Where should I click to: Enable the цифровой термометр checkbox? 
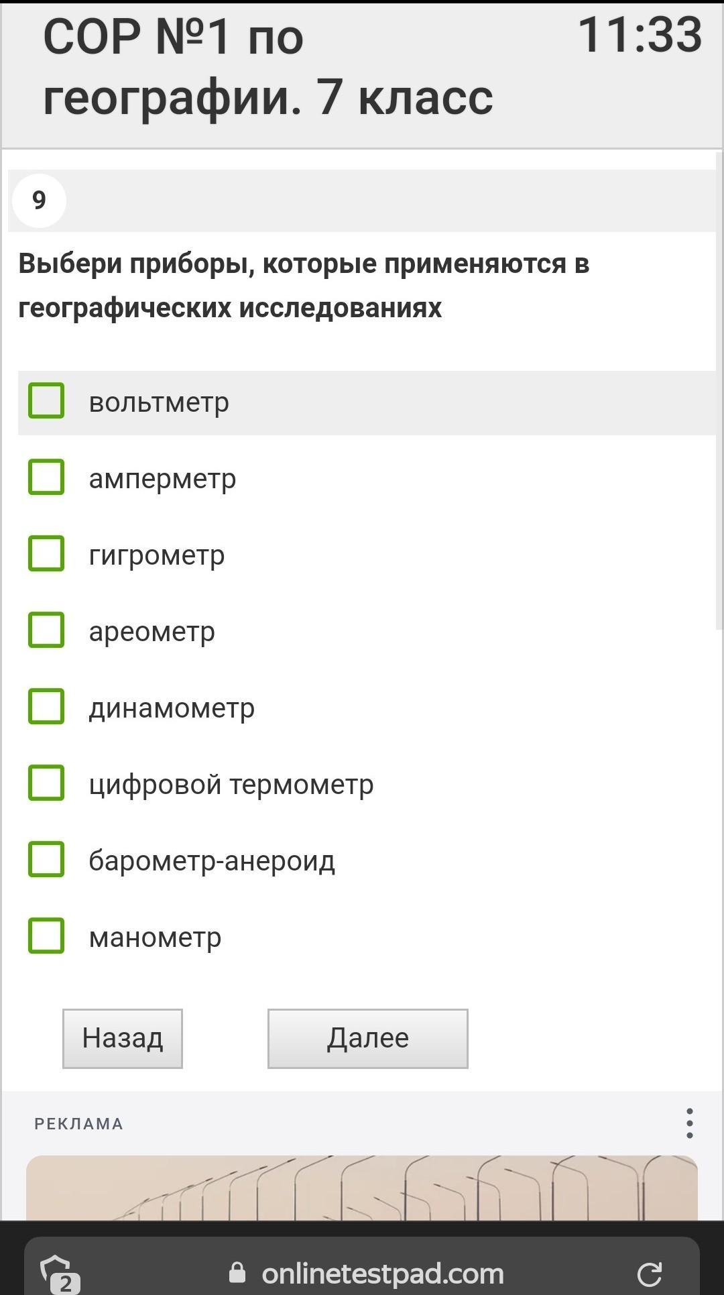pos(46,783)
